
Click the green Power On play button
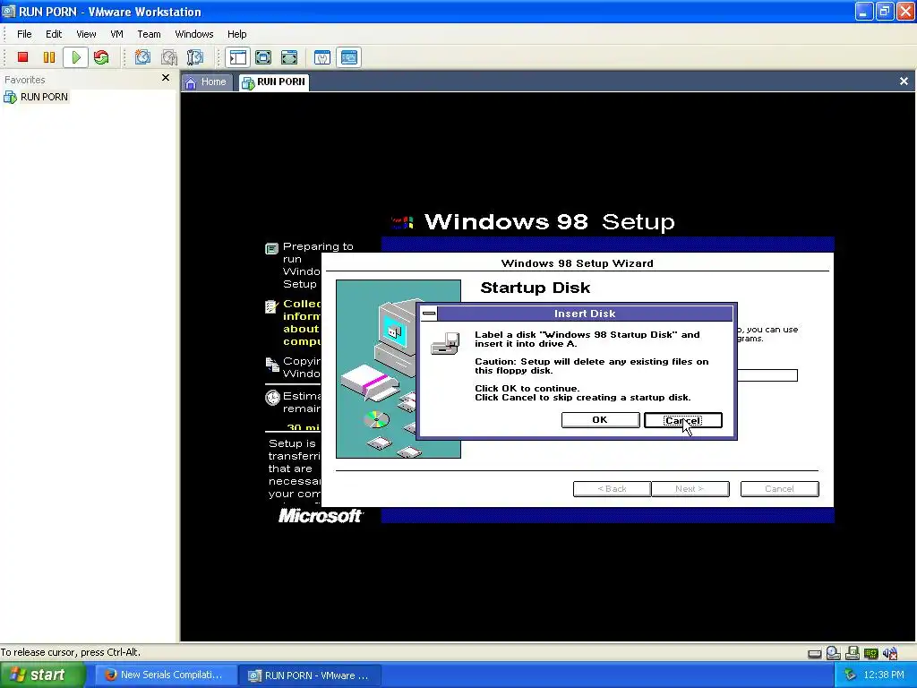pyautogui.click(x=76, y=57)
